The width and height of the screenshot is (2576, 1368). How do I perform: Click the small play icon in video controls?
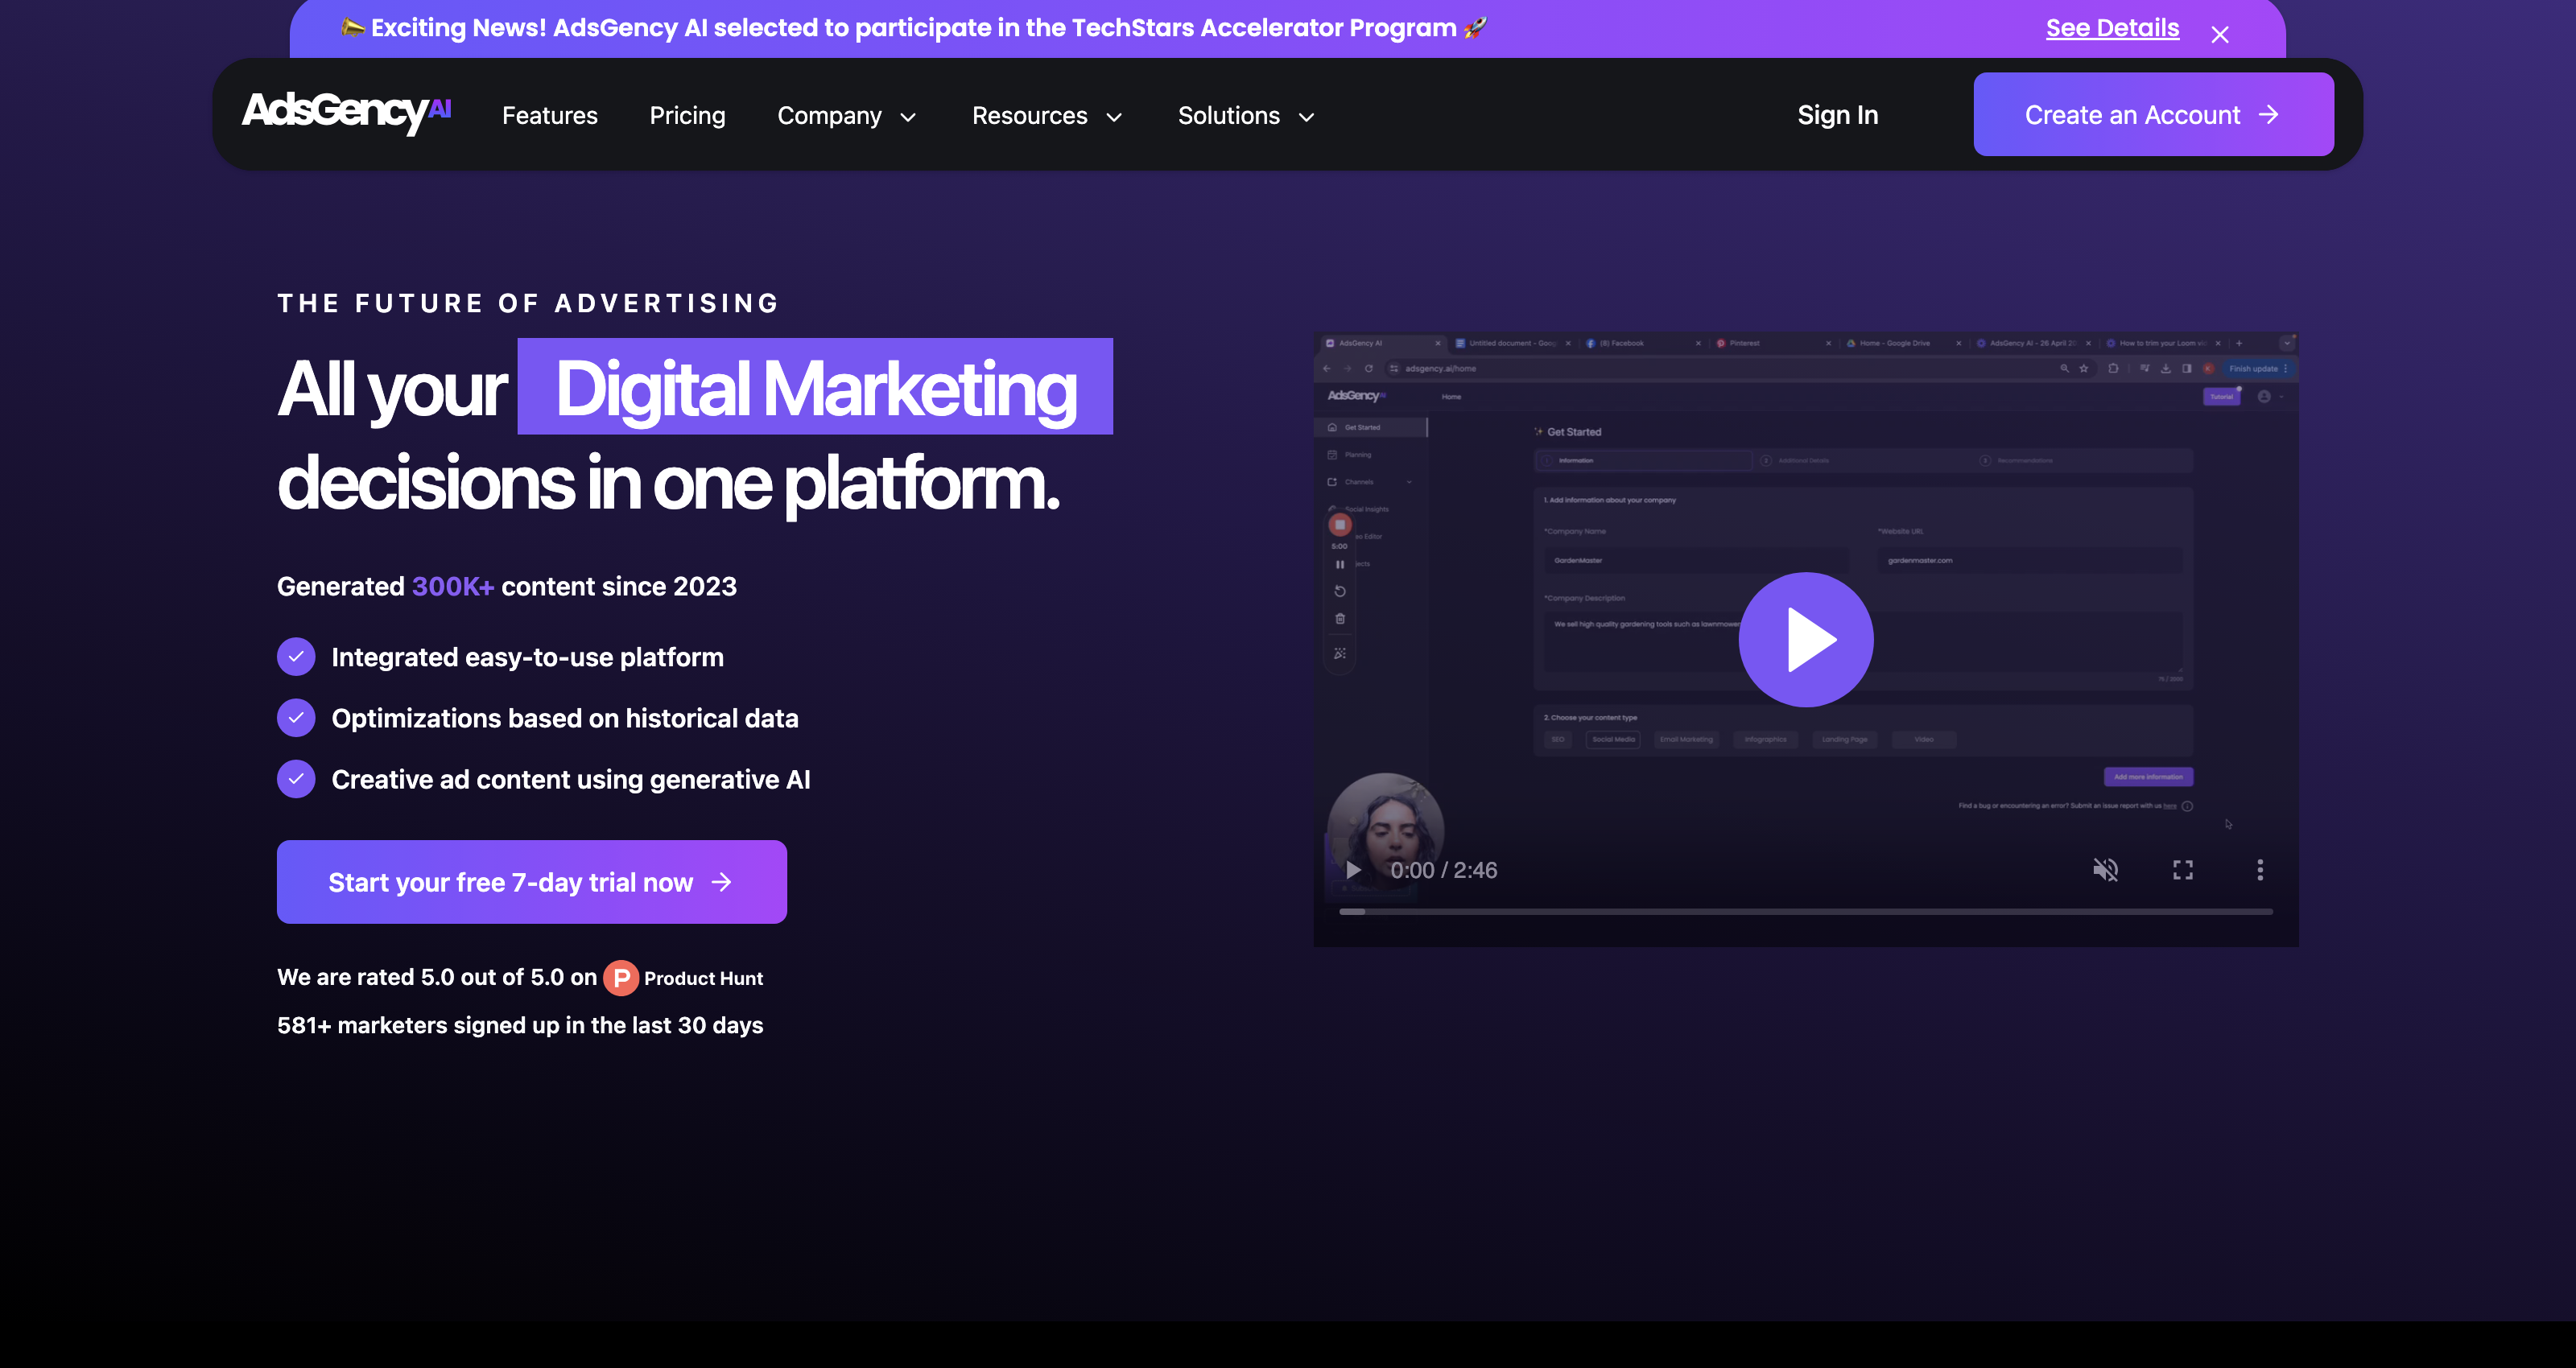click(1353, 870)
